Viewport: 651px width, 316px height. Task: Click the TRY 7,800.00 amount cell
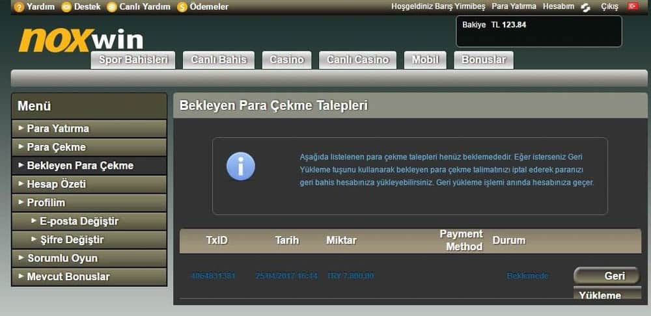coord(350,276)
